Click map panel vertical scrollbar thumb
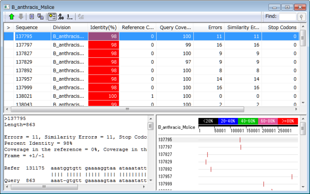Viewport: 310px width, 194px height. tap(303, 129)
